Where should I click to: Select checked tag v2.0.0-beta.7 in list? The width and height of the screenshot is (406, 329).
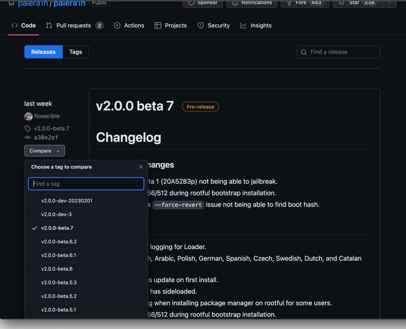pos(86,228)
